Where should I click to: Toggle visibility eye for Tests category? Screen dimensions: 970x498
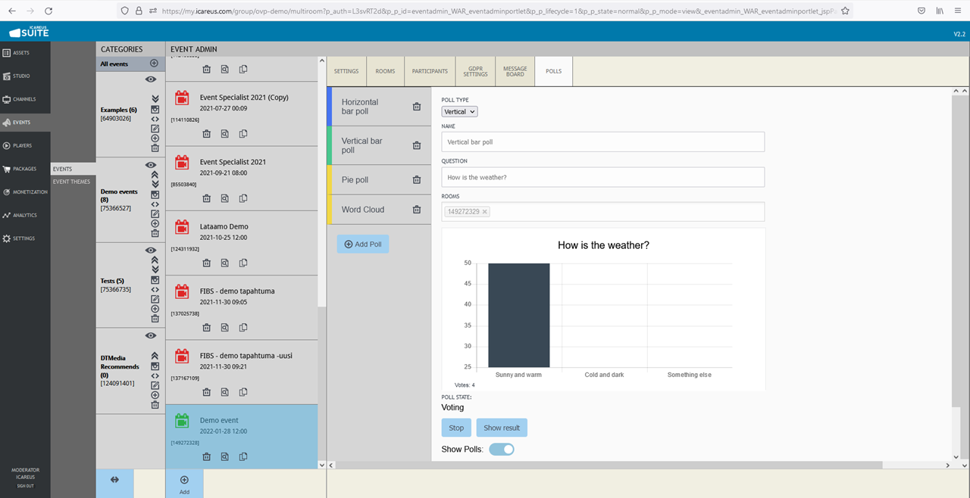tap(151, 251)
